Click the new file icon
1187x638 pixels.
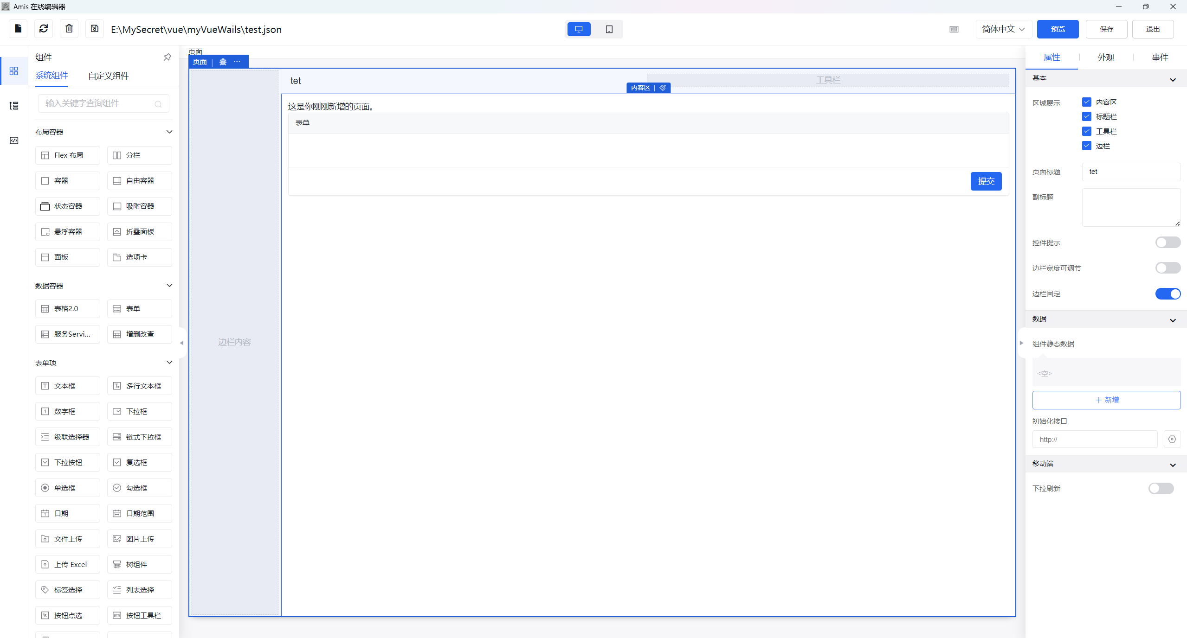[18, 29]
